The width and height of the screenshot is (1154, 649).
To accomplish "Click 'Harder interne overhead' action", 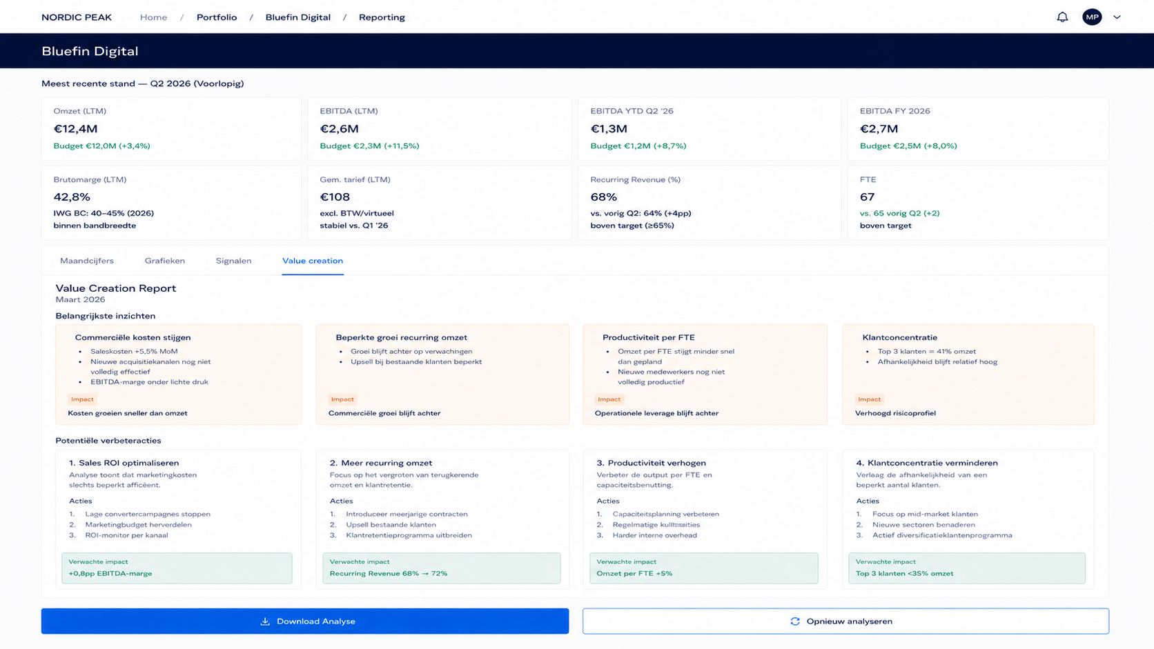I will 654,535.
